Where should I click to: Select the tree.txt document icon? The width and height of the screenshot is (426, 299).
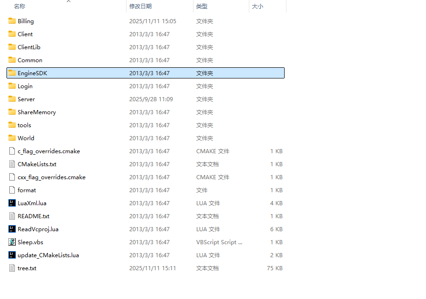(x=12, y=268)
